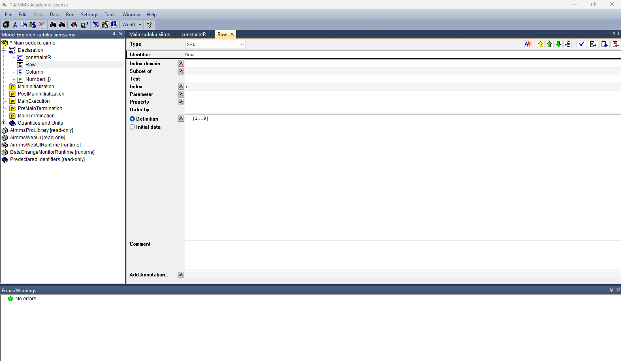Click the binoculars icon with red arrow
The height and width of the screenshot is (361, 621).
click(74, 25)
